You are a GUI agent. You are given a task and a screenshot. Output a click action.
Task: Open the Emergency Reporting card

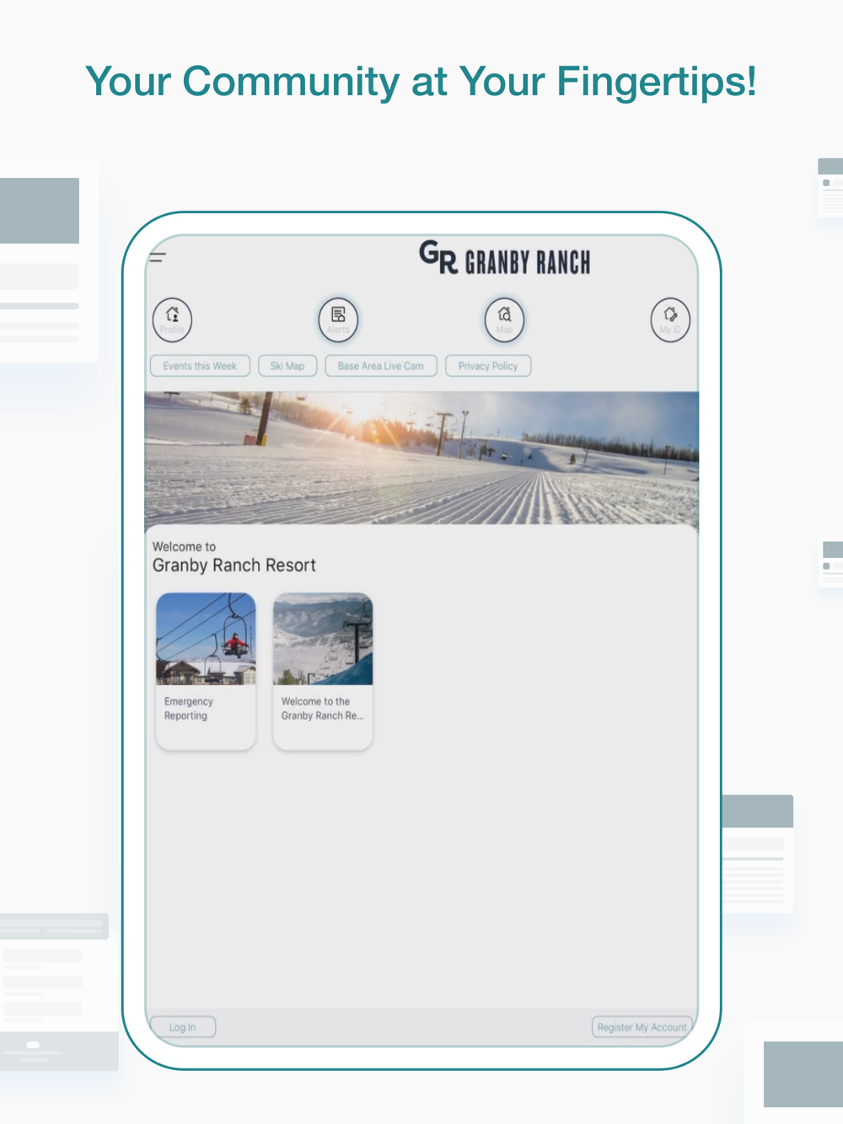[206, 671]
